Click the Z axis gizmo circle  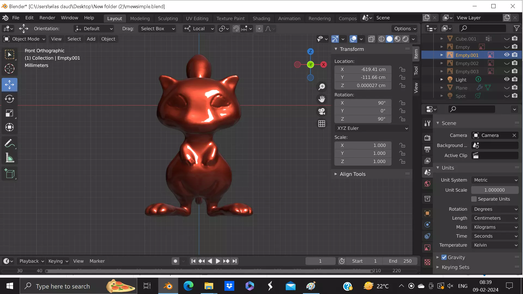[310, 51]
